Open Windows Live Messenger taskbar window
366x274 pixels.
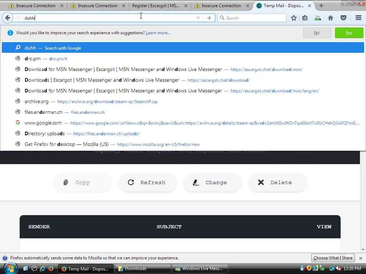[x=200, y=269]
